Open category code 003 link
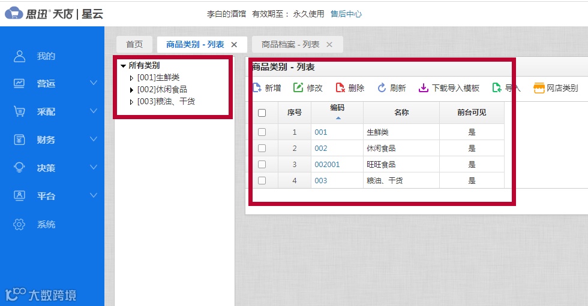 [320, 180]
